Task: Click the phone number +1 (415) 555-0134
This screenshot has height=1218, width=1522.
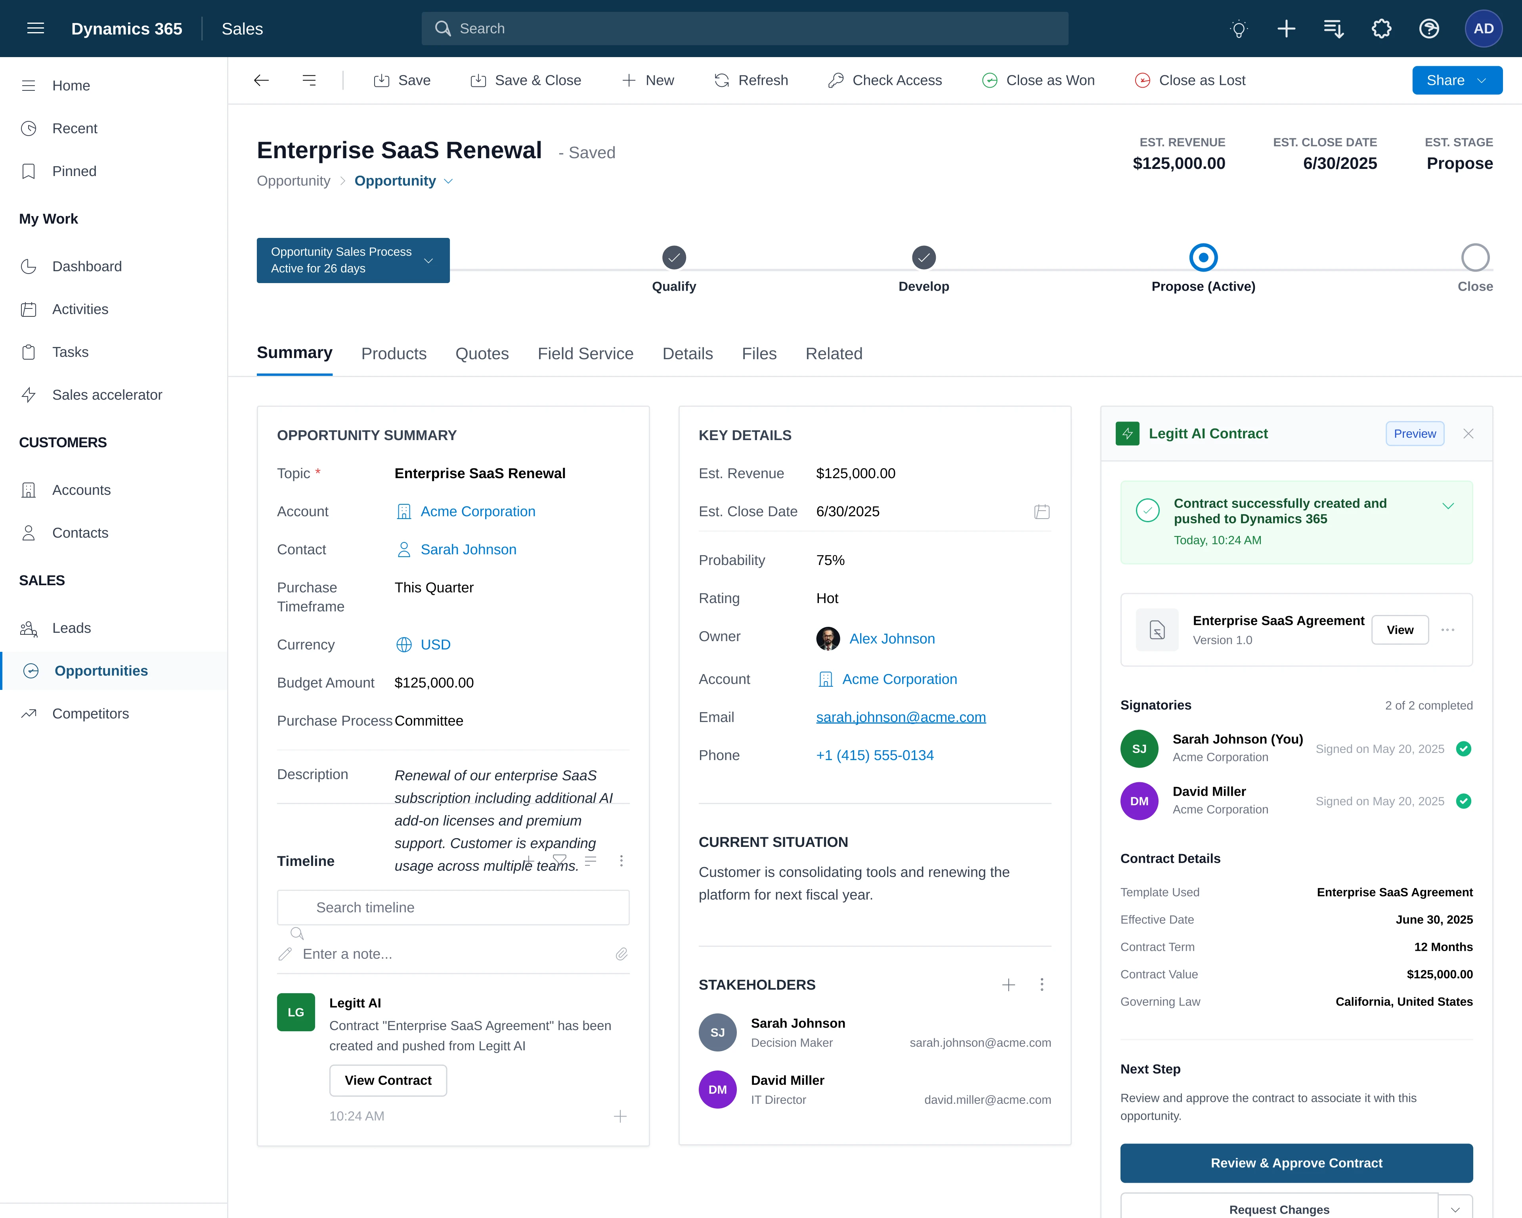Action: point(875,756)
